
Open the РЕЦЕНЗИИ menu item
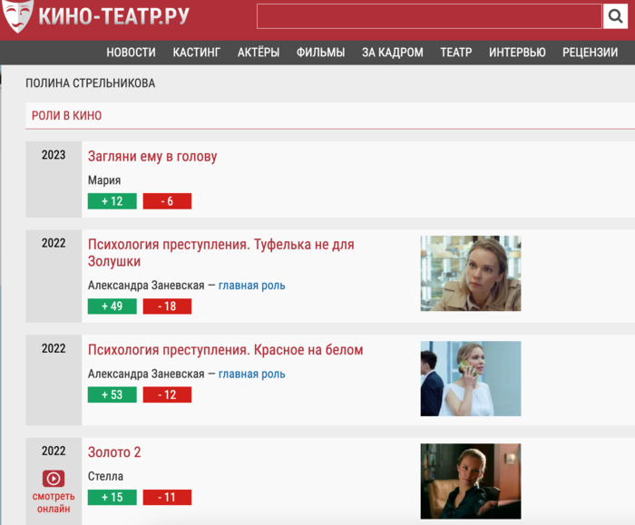(590, 53)
